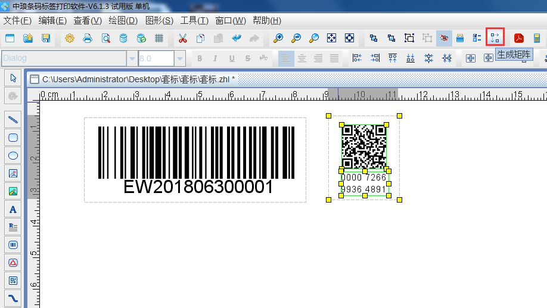Click the PDF export icon

519,38
